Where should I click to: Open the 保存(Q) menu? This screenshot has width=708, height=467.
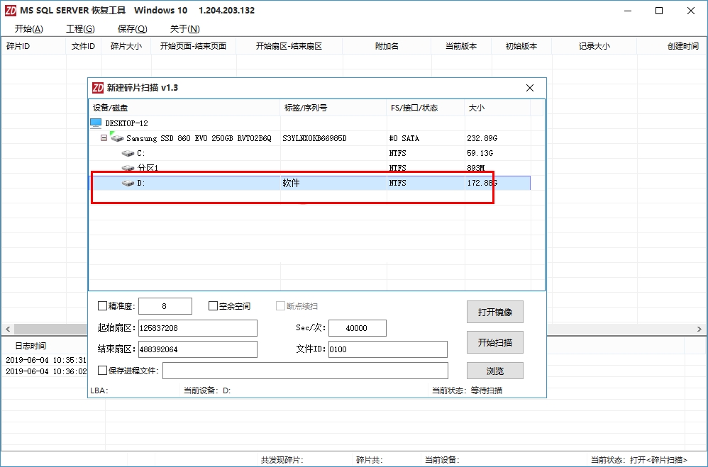tap(132, 29)
